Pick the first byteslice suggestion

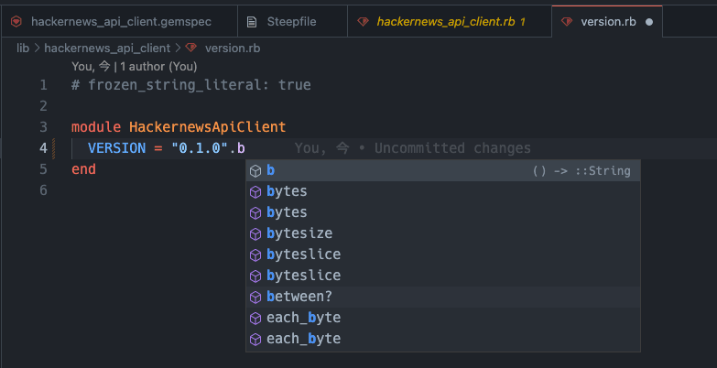tap(303, 254)
